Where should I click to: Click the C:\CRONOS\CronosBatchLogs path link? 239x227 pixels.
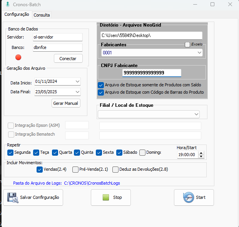pyautogui.click(x=92, y=183)
